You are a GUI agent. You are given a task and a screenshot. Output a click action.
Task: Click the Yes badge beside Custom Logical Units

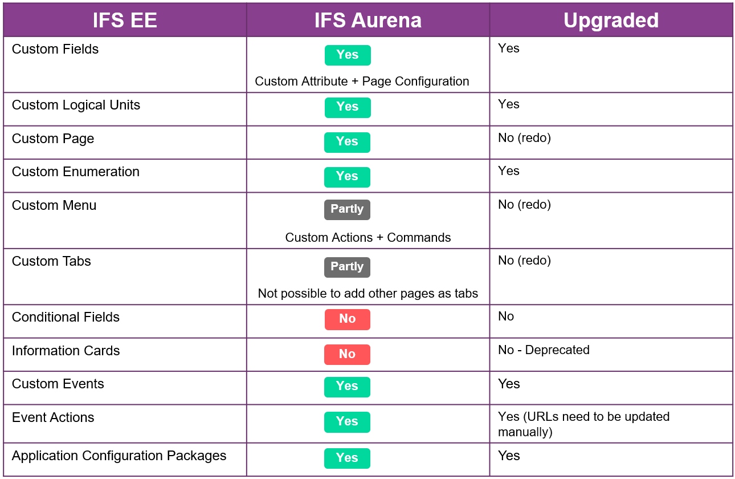[348, 107]
